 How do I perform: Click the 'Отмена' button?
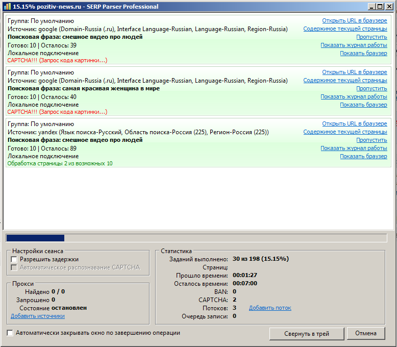(x=366, y=333)
